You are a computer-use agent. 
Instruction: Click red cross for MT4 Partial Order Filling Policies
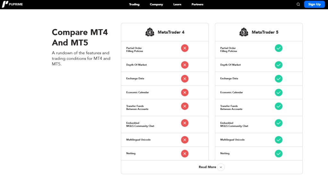point(185,48)
